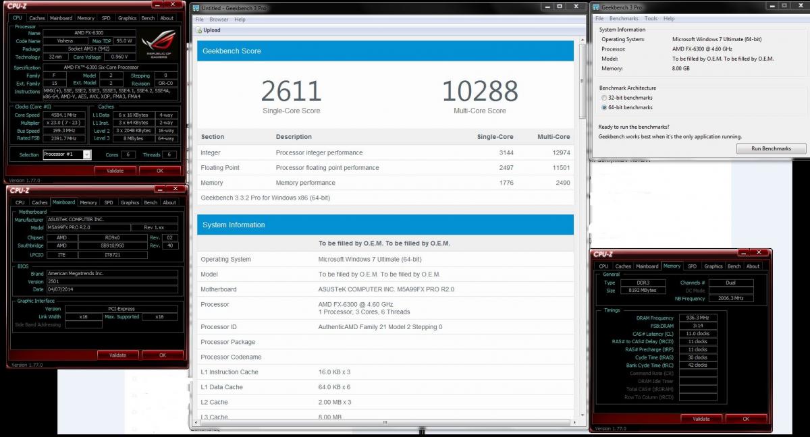Image resolution: width=810 pixels, height=437 pixels.
Task: Select the CPU tab in the CPU-Z processor window
Action: coord(18,18)
